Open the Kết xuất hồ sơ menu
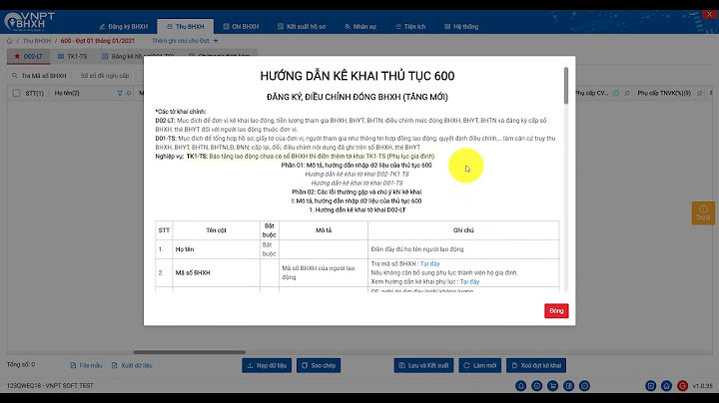This screenshot has width=719, height=403. (302, 27)
